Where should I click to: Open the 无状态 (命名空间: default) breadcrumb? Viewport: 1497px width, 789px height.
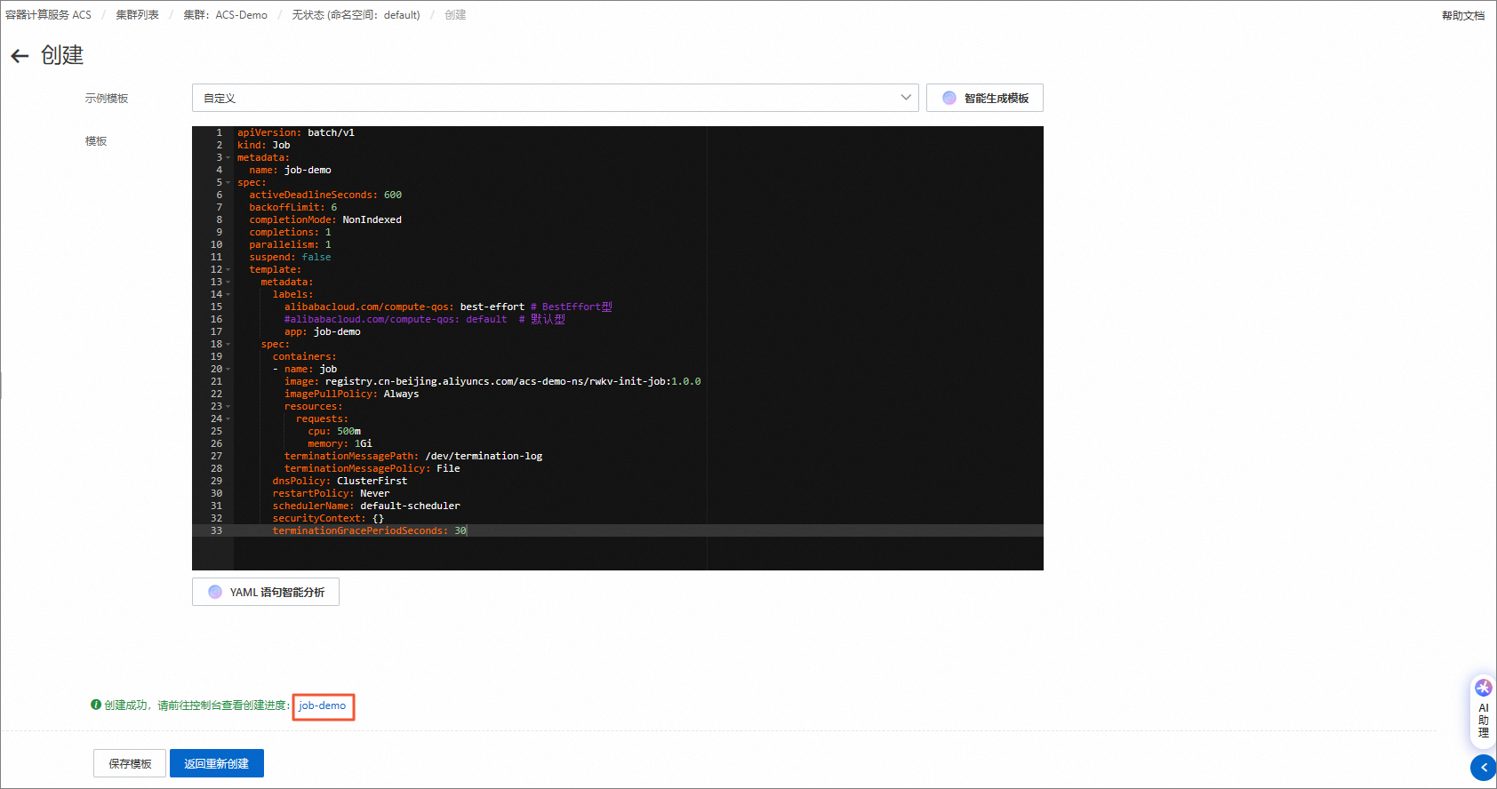click(x=356, y=15)
